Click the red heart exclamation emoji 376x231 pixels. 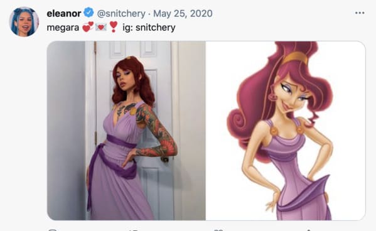pyautogui.click(x=114, y=27)
